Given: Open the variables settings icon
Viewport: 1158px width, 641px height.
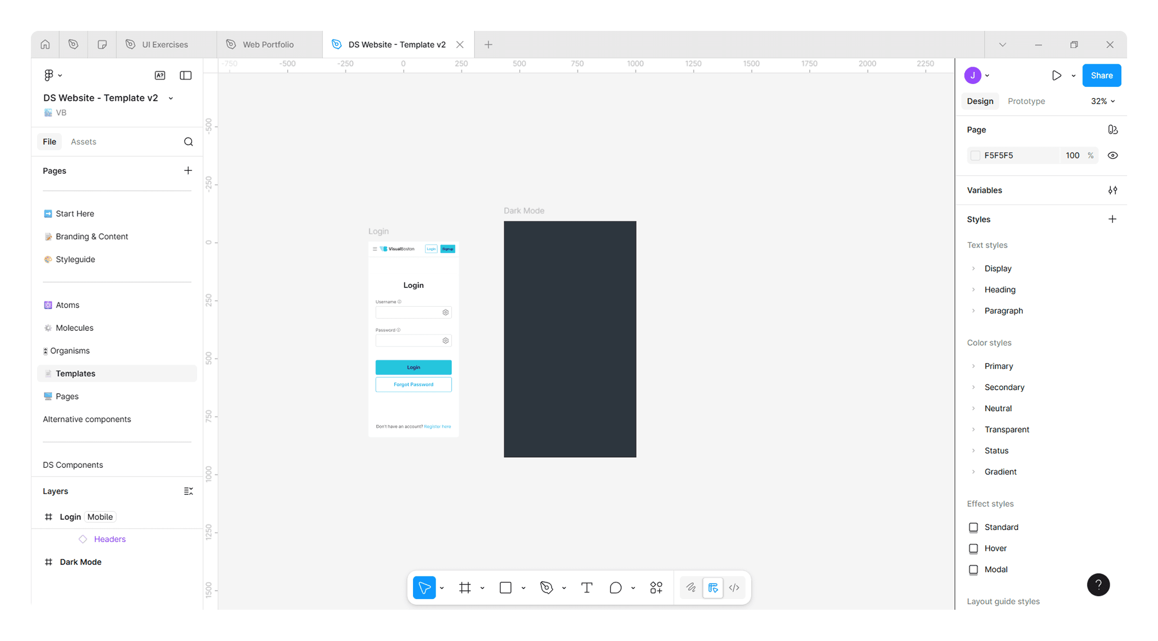Looking at the screenshot, I should (1112, 190).
